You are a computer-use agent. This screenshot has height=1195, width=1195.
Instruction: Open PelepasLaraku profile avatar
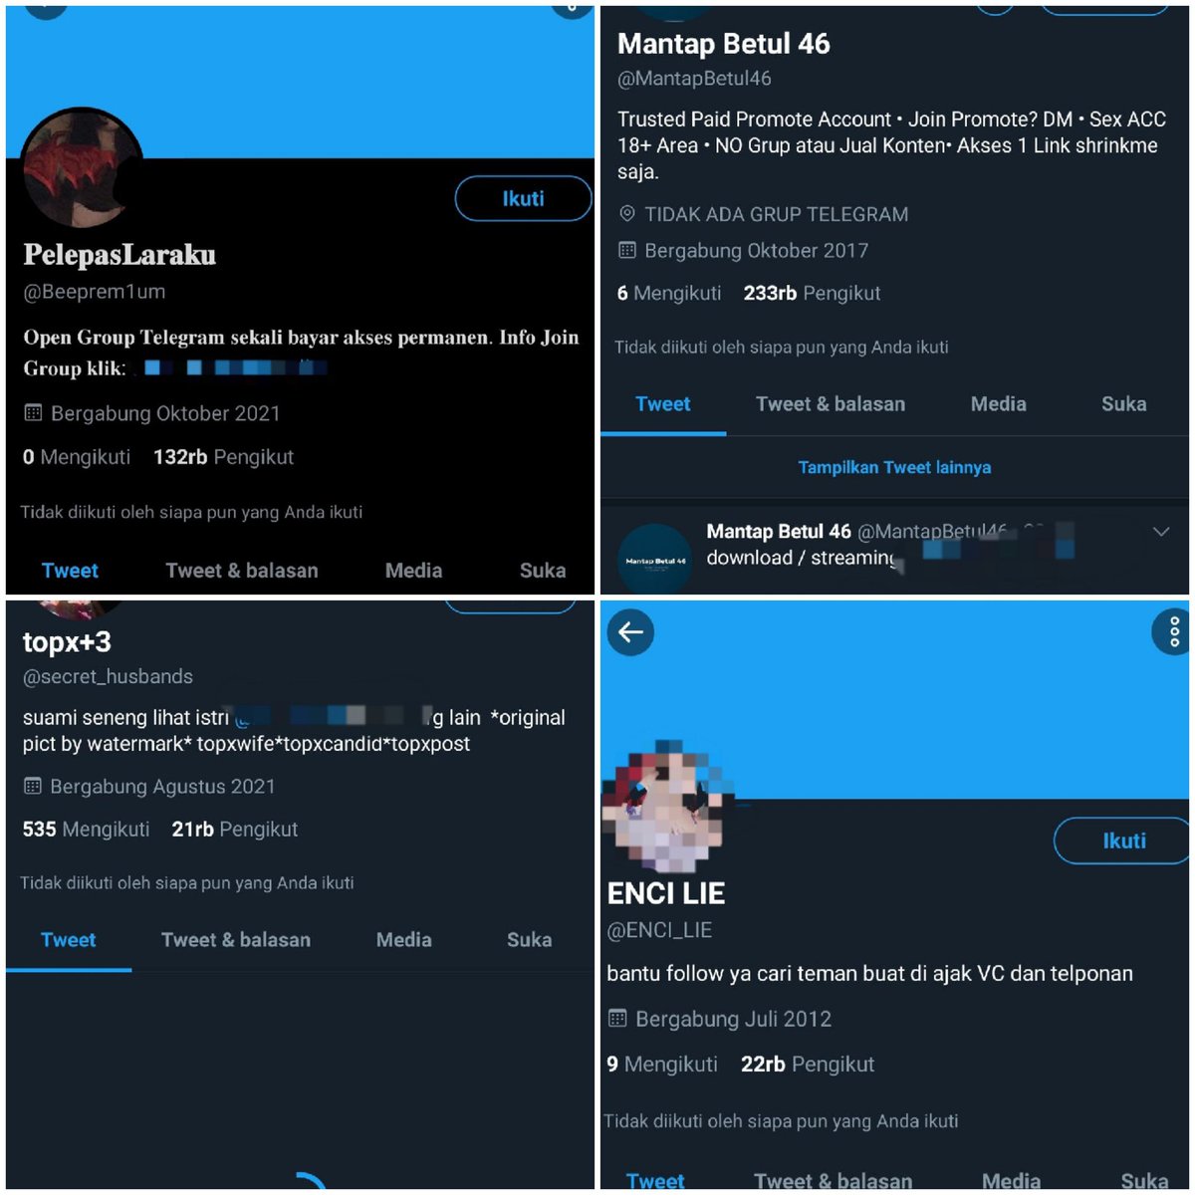coord(83,168)
